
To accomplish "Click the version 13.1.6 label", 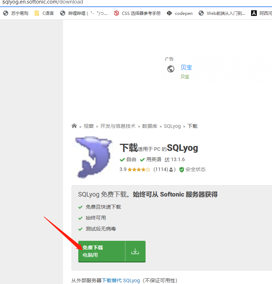I will tap(178, 159).
